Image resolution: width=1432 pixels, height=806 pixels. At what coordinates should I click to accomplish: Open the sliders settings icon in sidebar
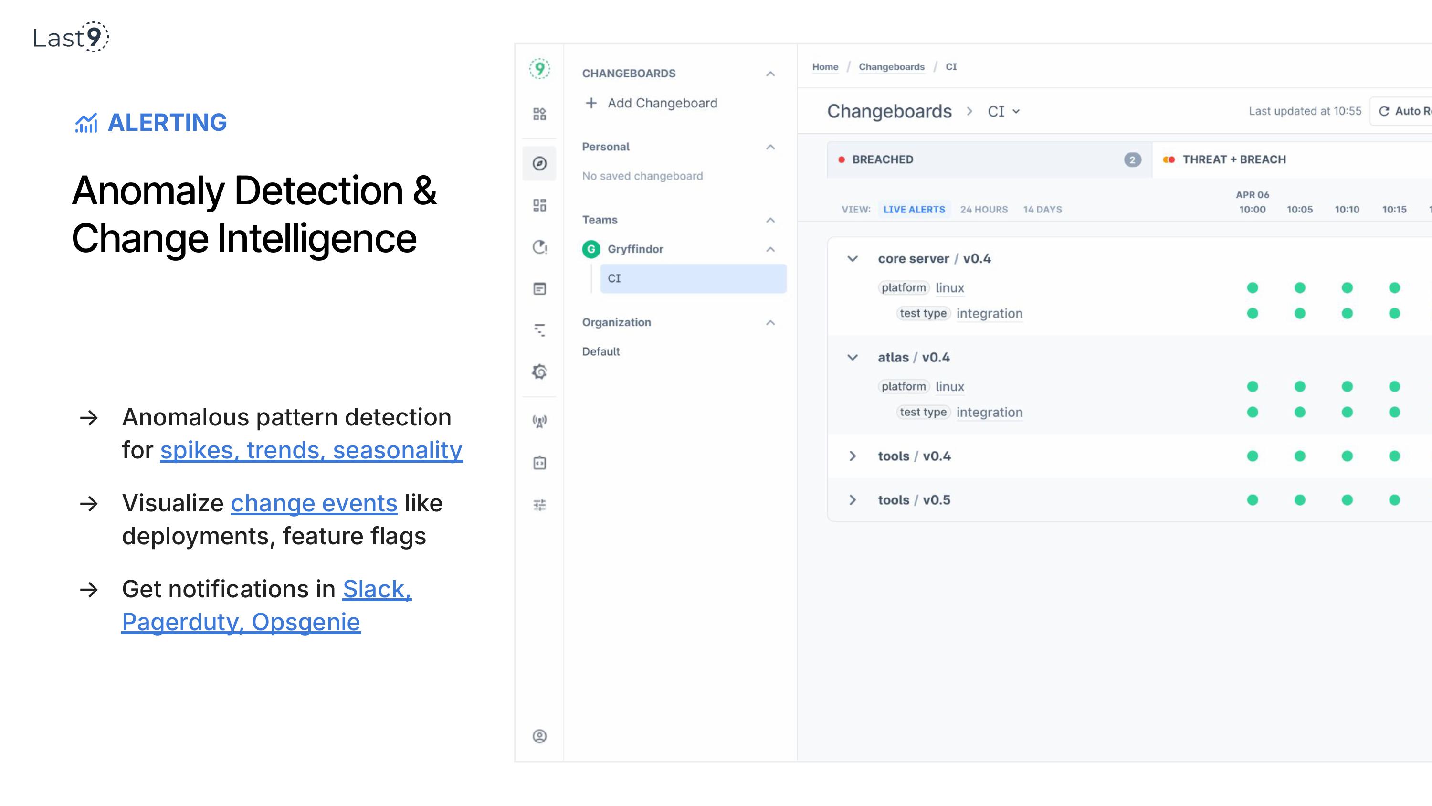point(539,505)
